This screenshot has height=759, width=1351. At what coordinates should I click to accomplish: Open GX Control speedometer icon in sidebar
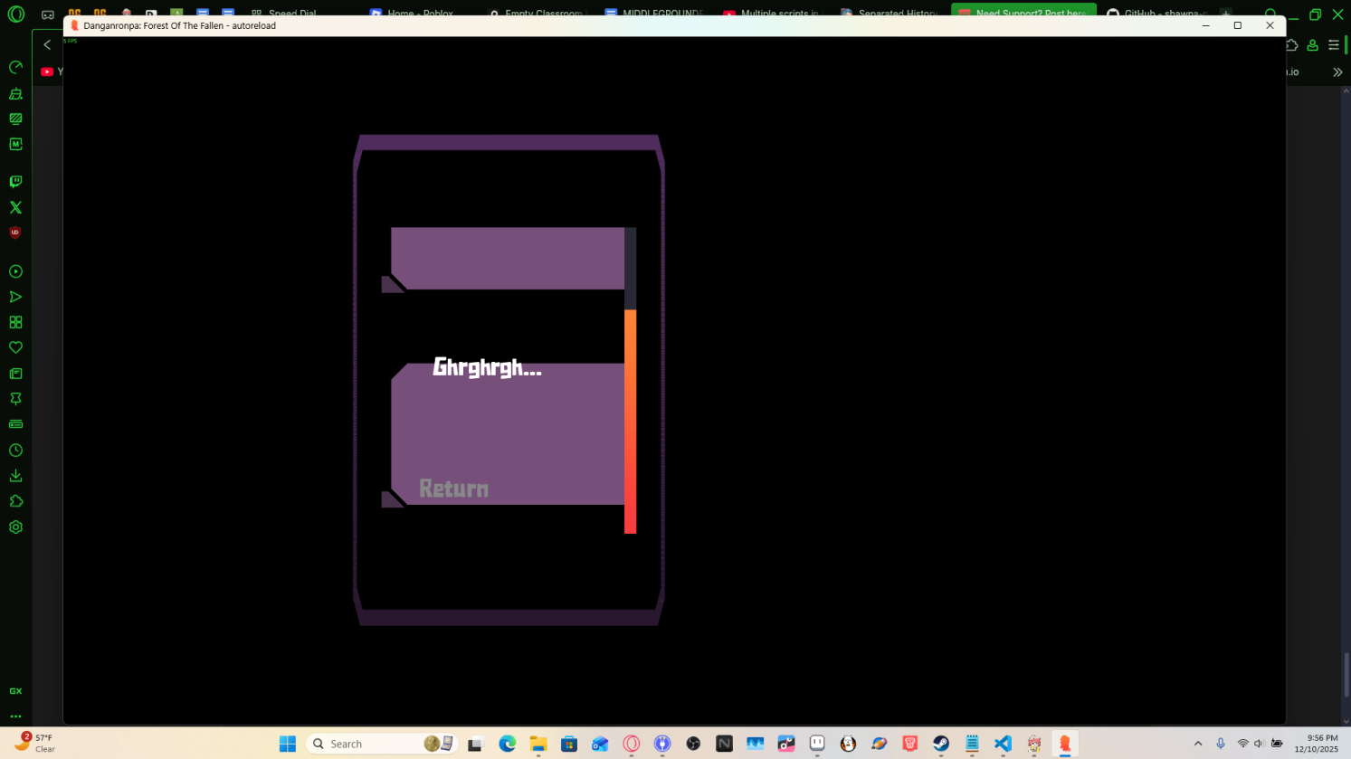15,68
